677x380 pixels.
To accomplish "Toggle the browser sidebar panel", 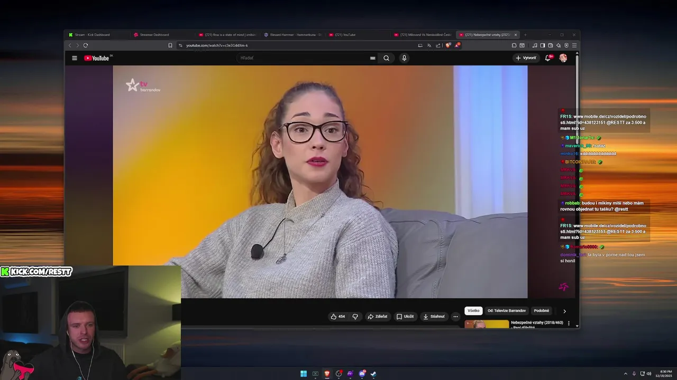I will (x=543, y=45).
